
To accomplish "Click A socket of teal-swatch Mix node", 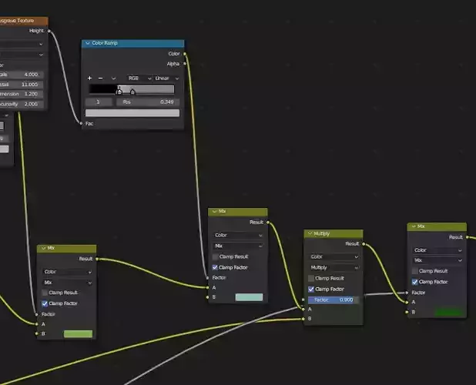I will (208, 287).
